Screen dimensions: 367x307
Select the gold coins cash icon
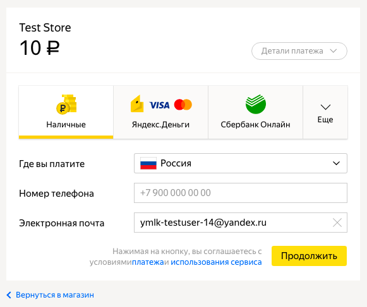click(66, 104)
